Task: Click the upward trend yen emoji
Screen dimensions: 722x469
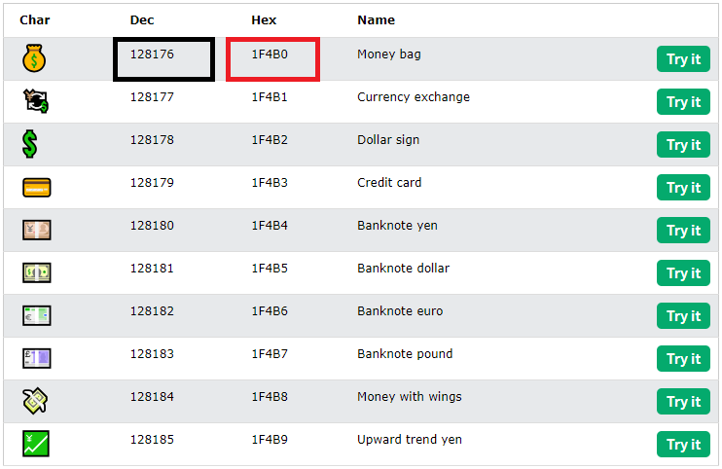Action: pos(35,444)
